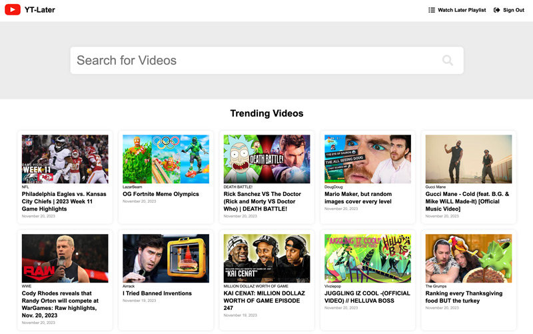
Task: Click the date under I Tried Banned Inventions
Action: point(139,300)
